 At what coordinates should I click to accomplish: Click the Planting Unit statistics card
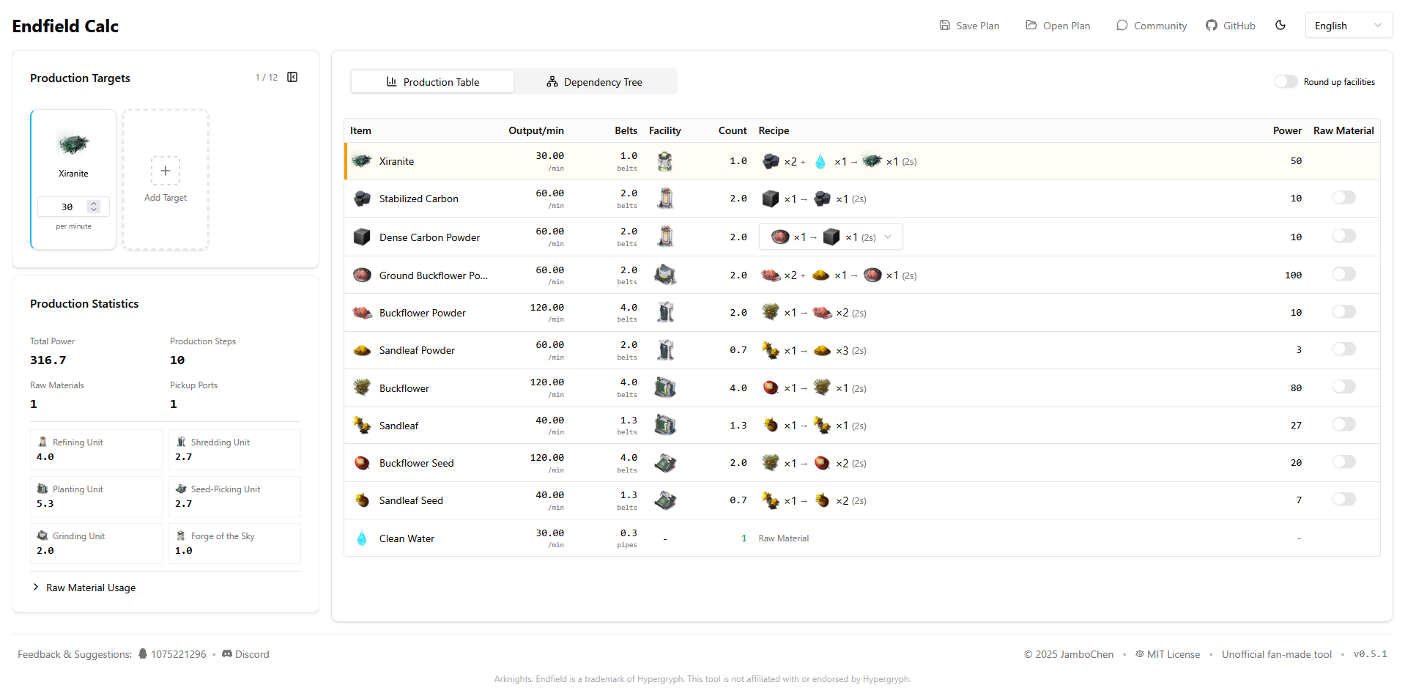pyautogui.click(x=96, y=497)
